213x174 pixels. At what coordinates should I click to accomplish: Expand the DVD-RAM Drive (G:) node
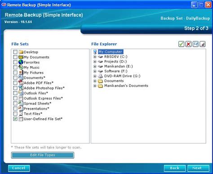click(95, 76)
